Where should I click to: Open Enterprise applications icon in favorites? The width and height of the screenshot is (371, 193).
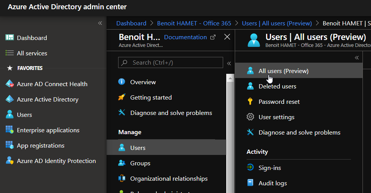tap(10, 130)
